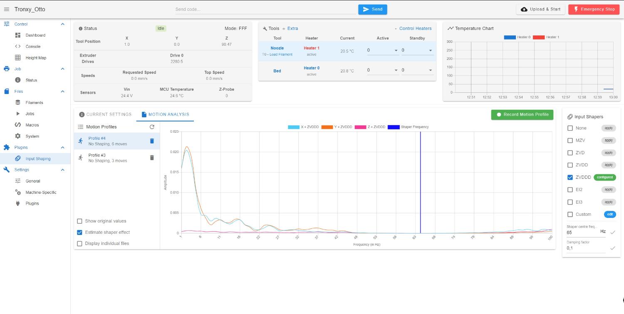Delete Profile #3 with trash icon
Viewport: 624px width, 314px height.
152,158
